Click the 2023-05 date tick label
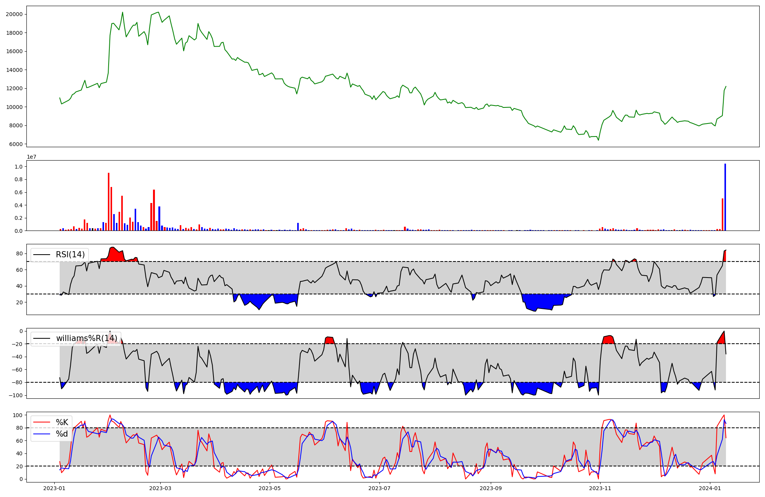Image resolution: width=765 pixels, height=497 pixels. coord(270,488)
